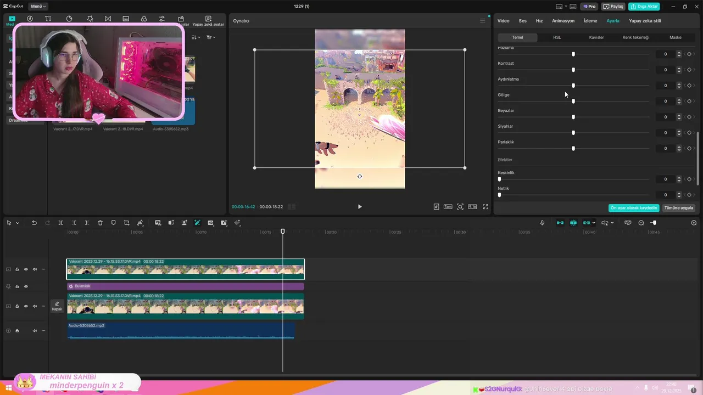Click the play button in the player
703x395 pixels.
coord(360,207)
